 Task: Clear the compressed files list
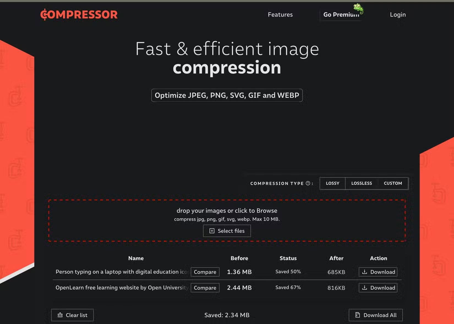pos(72,315)
